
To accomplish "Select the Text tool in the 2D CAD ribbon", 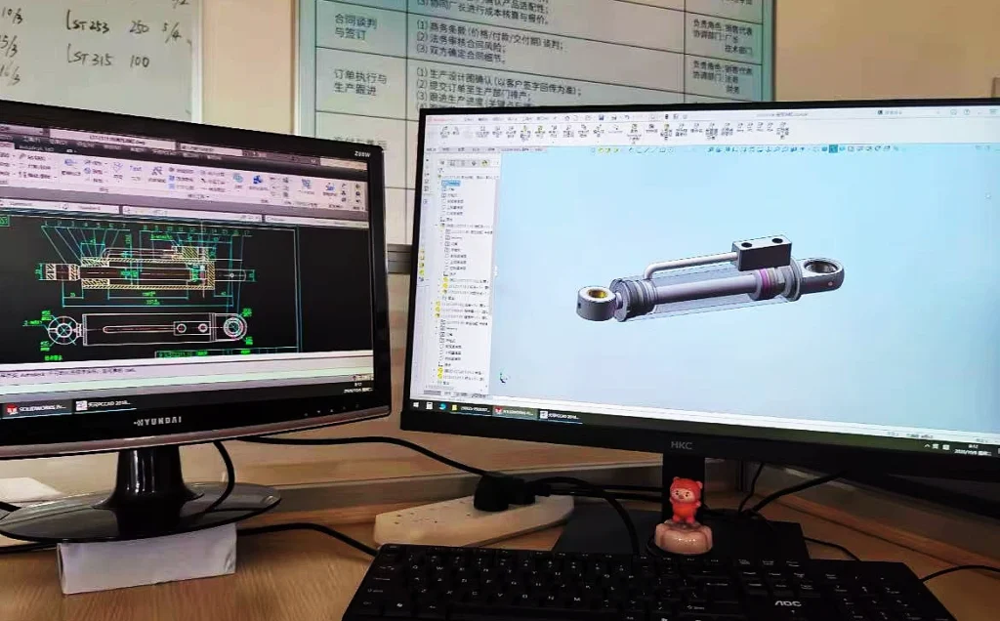I will [x=136, y=173].
